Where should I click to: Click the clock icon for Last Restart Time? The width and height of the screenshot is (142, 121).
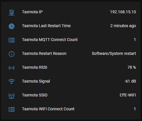[x=12, y=26]
